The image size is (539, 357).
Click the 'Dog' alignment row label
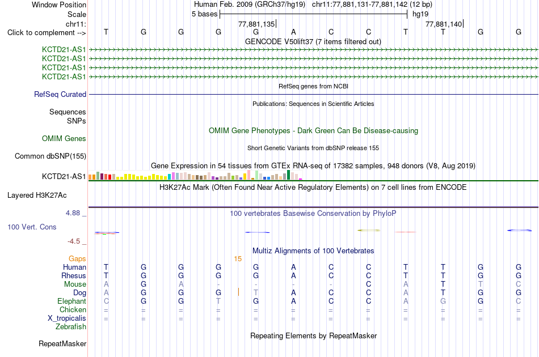79,293
